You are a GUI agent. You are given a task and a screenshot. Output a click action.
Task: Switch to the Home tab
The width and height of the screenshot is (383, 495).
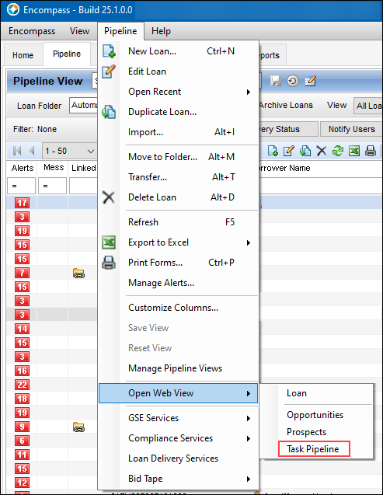point(23,55)
